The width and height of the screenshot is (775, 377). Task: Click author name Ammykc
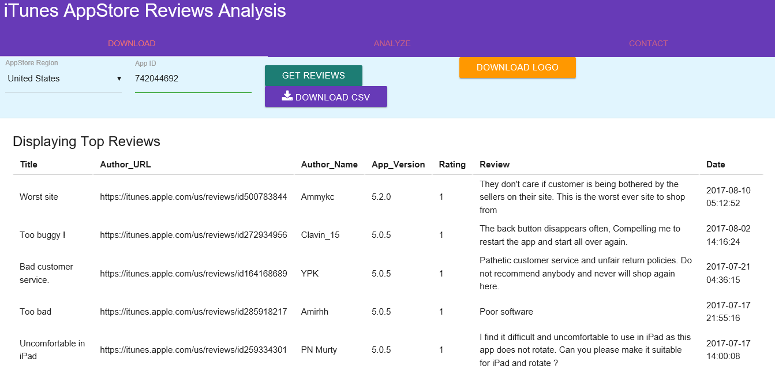pos(317,197)
